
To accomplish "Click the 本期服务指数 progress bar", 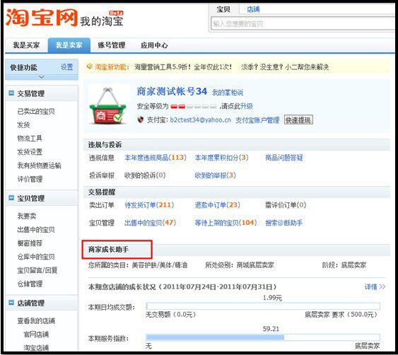I will click(263, 337).
